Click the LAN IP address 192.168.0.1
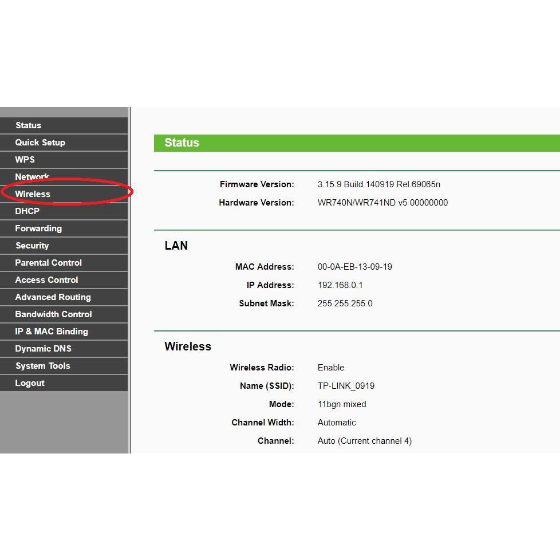Viewport: 560px width, 560px height. pos(340,285)
